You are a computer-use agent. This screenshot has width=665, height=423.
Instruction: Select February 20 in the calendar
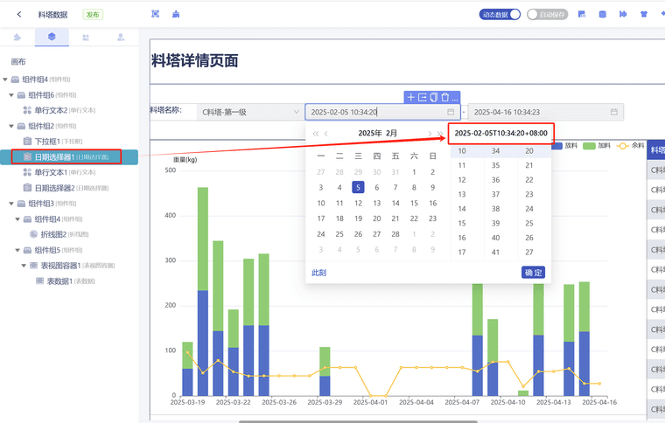pos(376,218)
